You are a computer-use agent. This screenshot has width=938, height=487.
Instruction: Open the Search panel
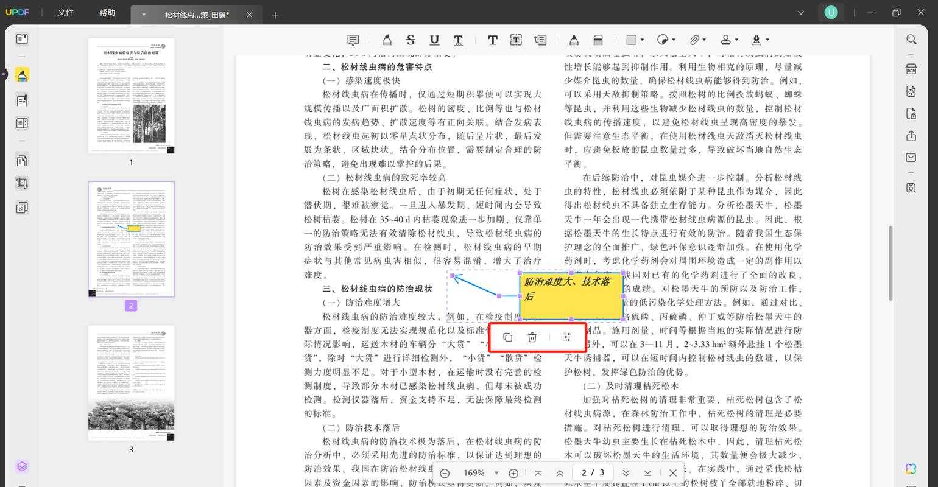911,39
